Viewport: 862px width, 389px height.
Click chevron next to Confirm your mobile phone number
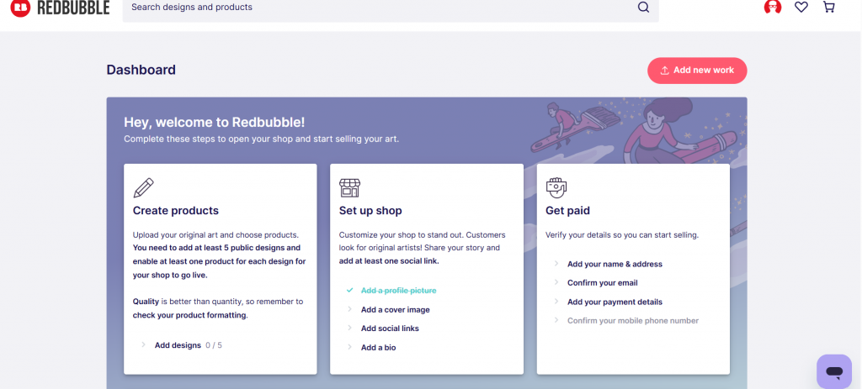click(x=556, y=320)
